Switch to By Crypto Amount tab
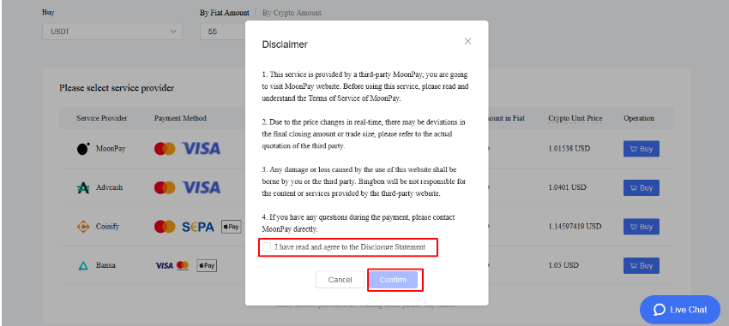Image resolution: width=729 pixels, height=326 pixels. 292,13
